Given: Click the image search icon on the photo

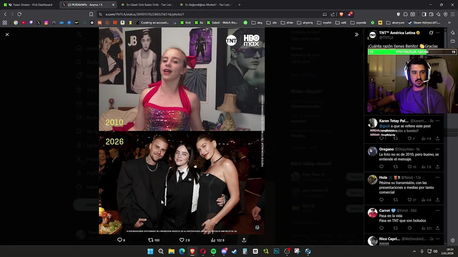Looking at the screenshot, I should pos(257,227).
